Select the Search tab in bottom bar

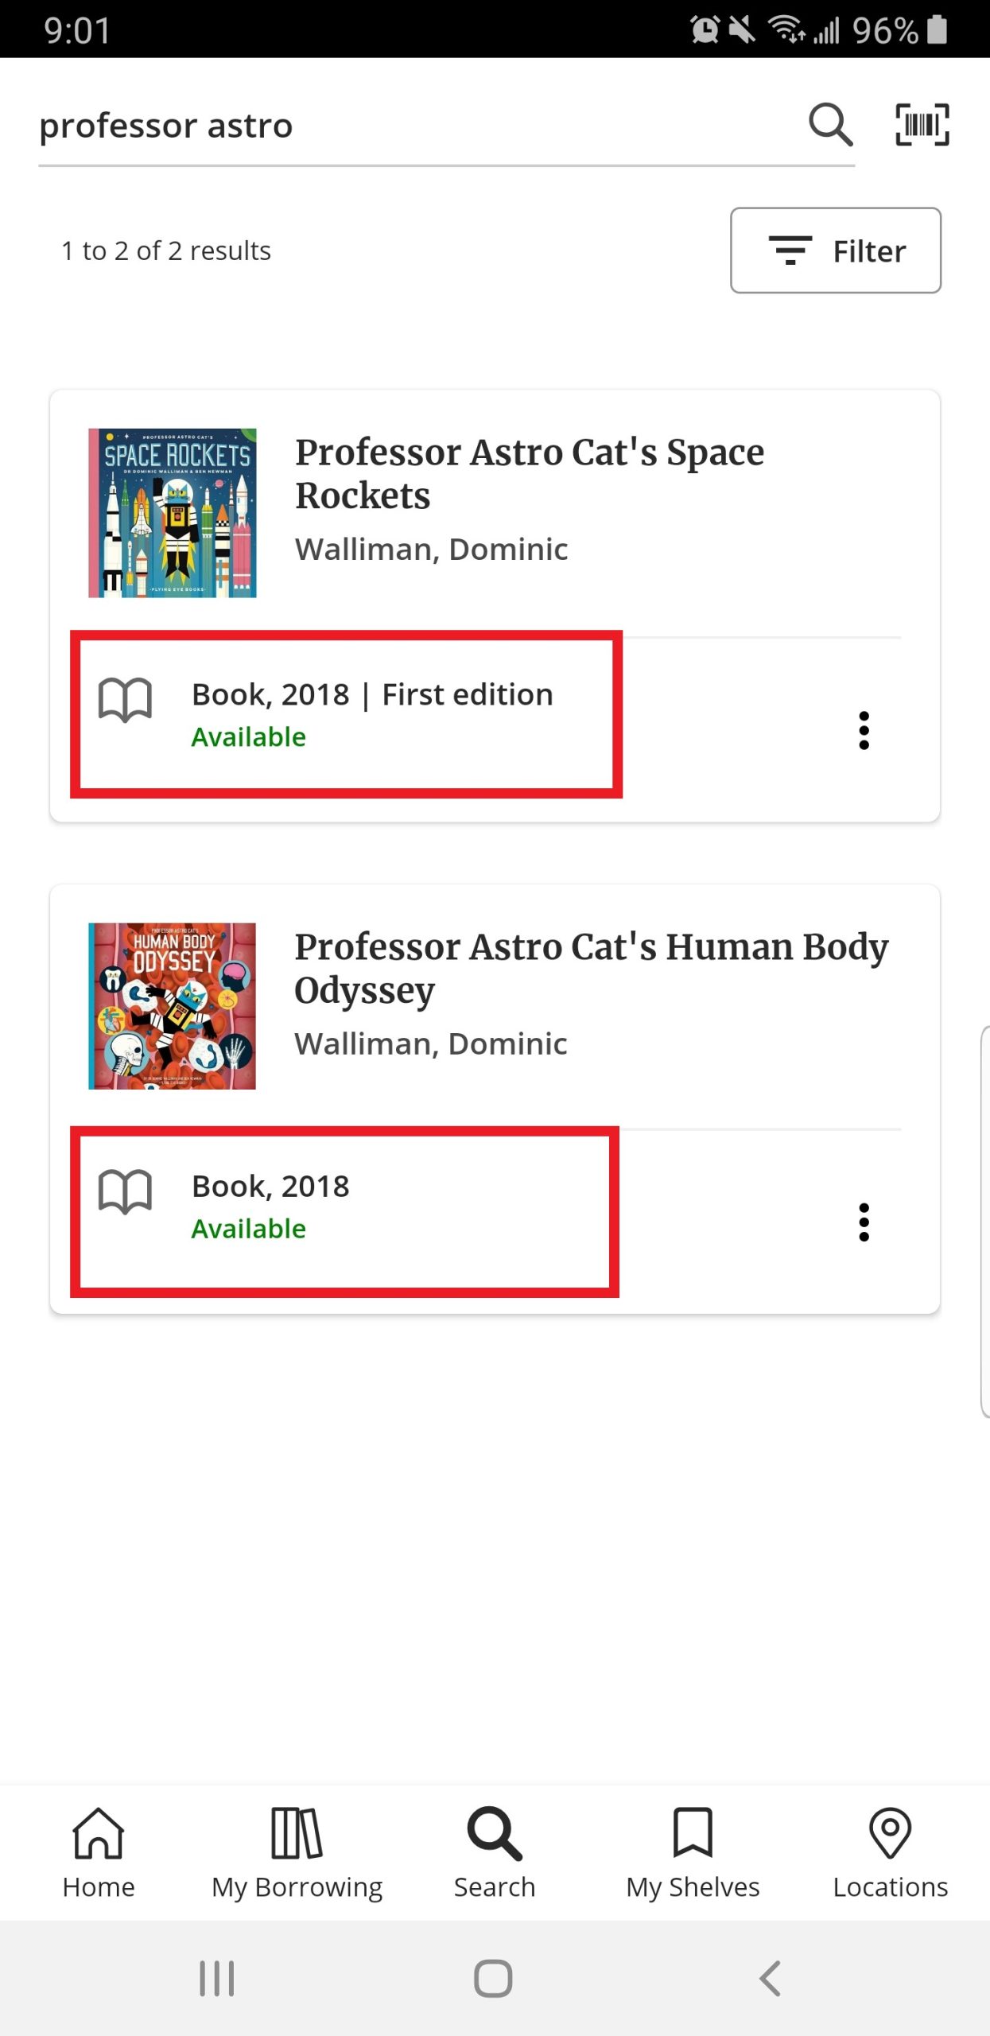pos(495,1853)
